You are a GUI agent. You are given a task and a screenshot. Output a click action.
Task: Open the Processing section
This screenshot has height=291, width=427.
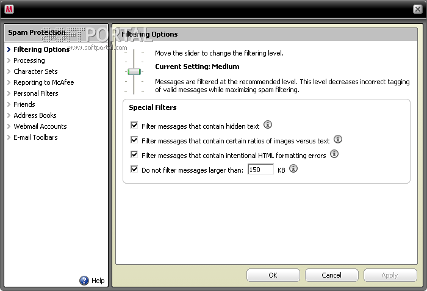point(29,60)
